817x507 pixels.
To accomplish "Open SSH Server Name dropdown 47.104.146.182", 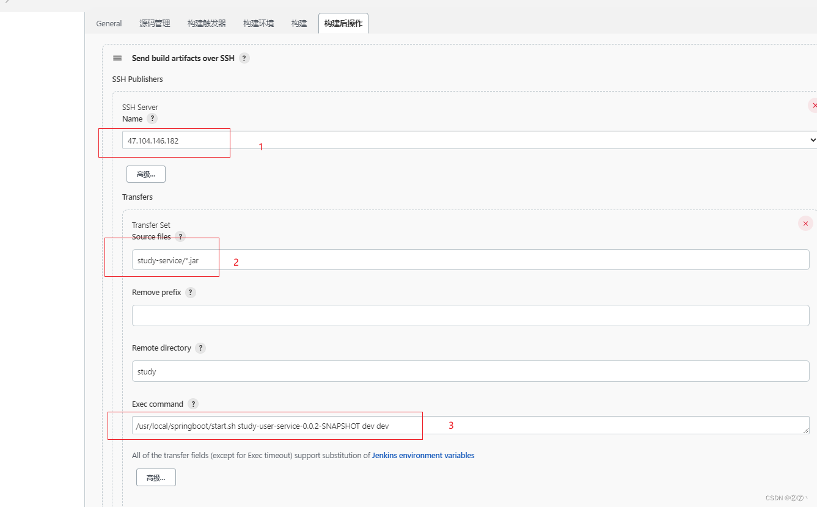I will (469, 140).
